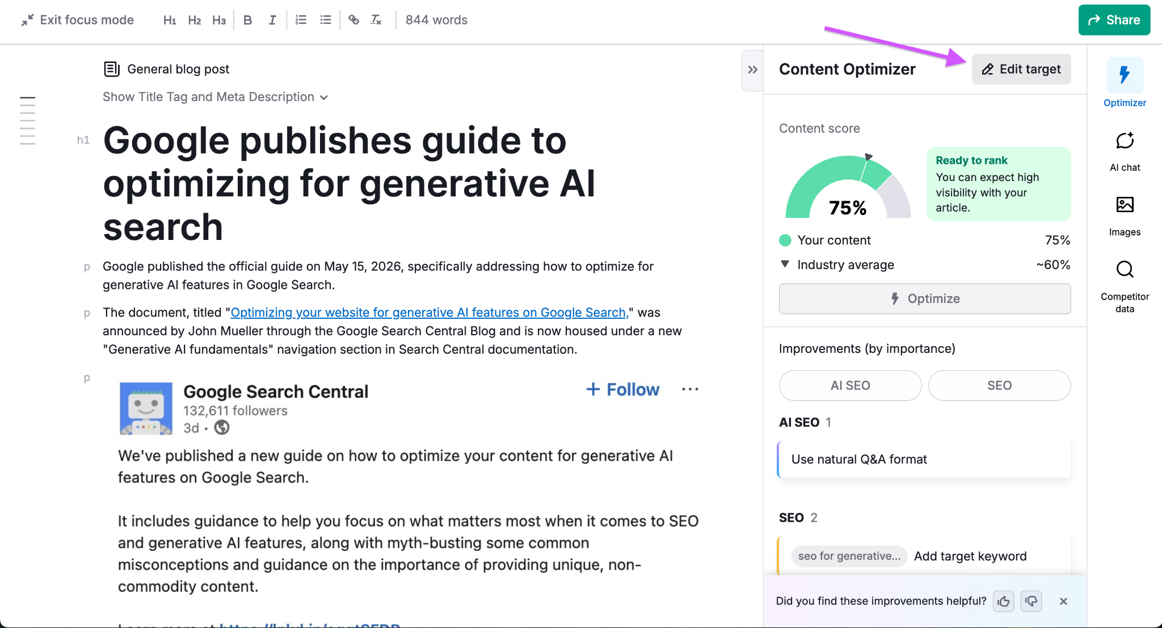The width and height of the screenshot is (1162, 628).
Task: Open the Optimizing your website for generative AI link
Action: coord(428,313)
